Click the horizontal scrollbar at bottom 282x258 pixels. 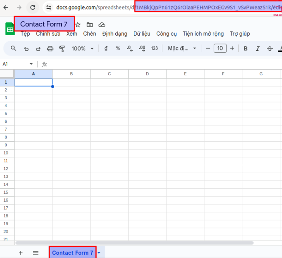134,243
